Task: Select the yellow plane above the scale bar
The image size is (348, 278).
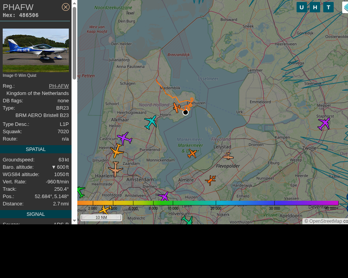Action: (x=105, y=209)
